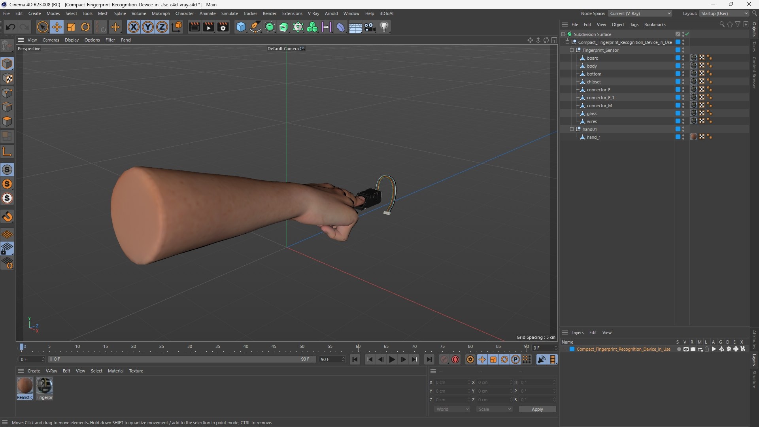
Task: Open the Layout dropdown
Action: tap(724, 13)
